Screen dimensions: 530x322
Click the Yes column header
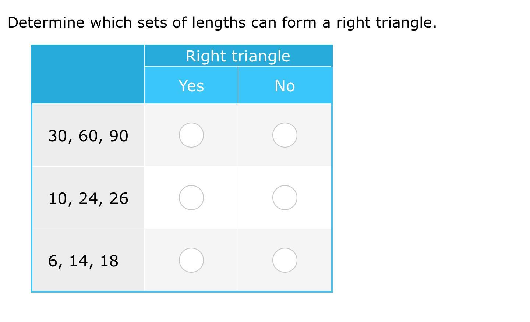(191, 86)
